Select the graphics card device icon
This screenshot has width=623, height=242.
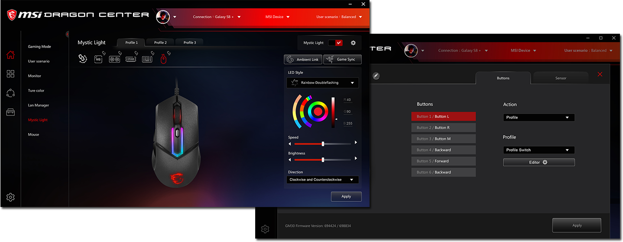114,59
